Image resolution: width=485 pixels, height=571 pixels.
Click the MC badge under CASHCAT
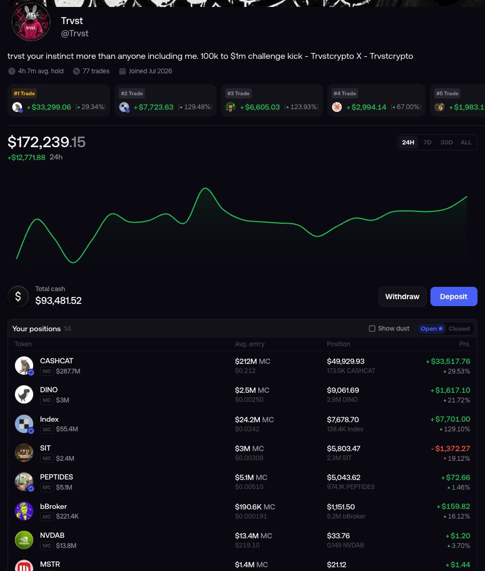click(x=47, y=371)
